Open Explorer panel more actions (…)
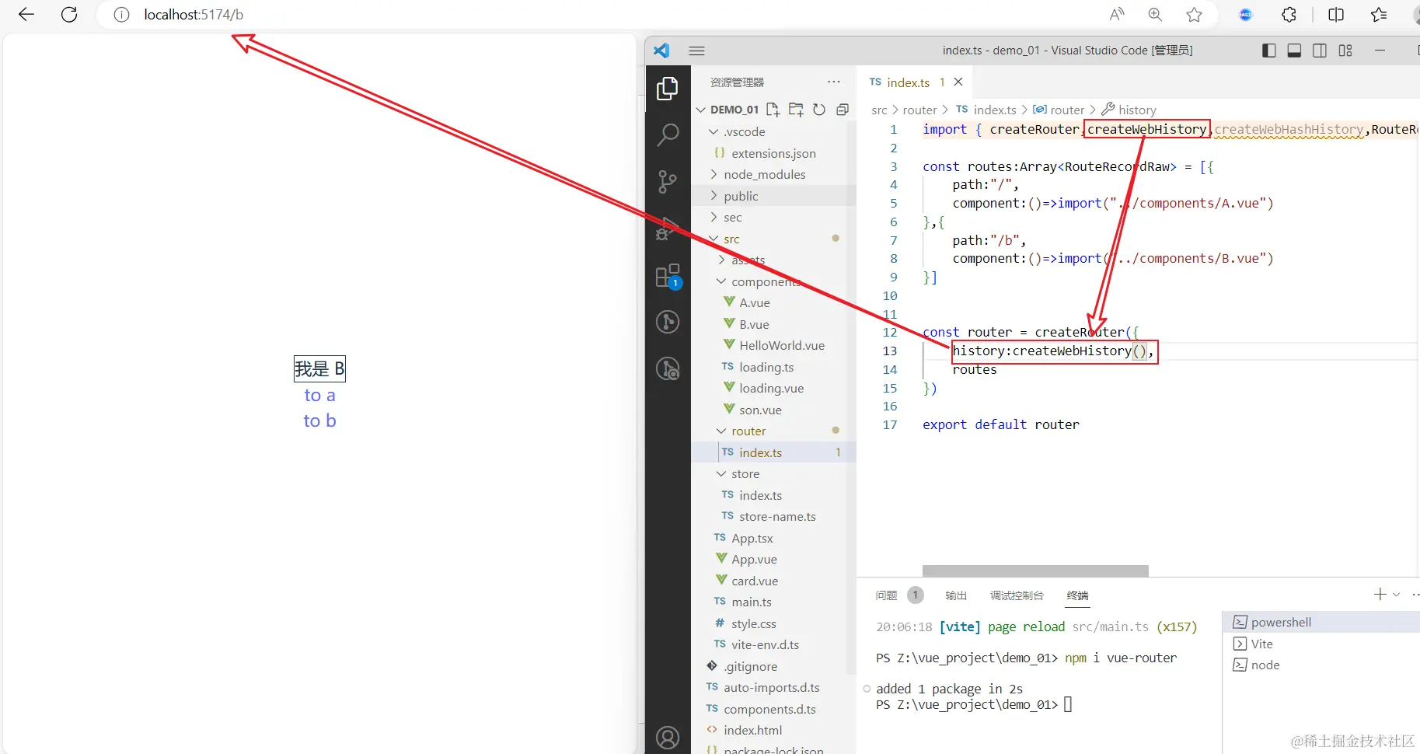This screenshot has height=754, width=1420. (834, 82)
